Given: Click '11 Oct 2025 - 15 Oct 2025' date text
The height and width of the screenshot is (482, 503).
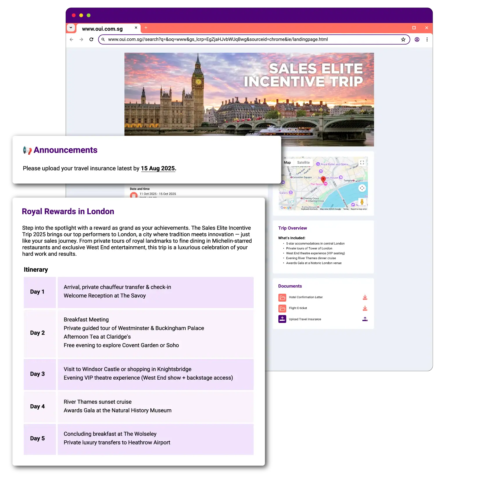Looking at the screenshot, I should pos(157,194).
